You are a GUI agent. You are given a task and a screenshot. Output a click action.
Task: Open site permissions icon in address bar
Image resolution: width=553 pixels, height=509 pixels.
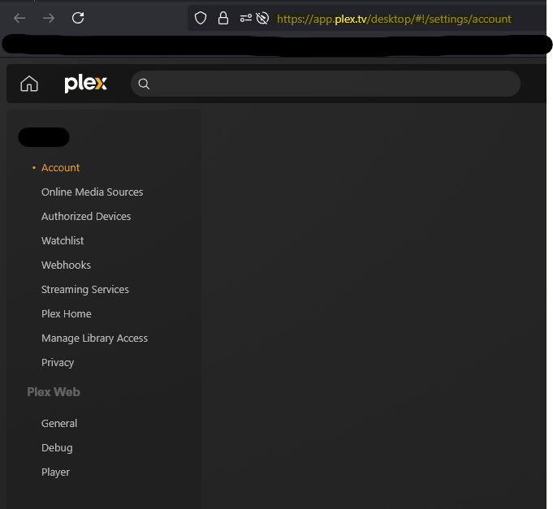tap(246, 18)
